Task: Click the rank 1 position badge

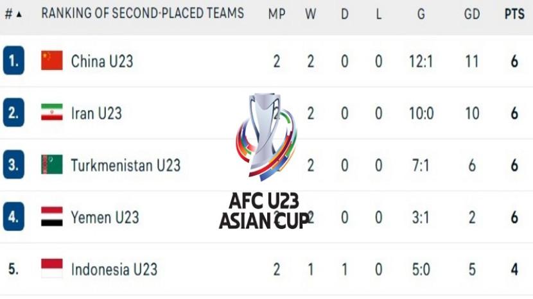Action: coord(13,61)
